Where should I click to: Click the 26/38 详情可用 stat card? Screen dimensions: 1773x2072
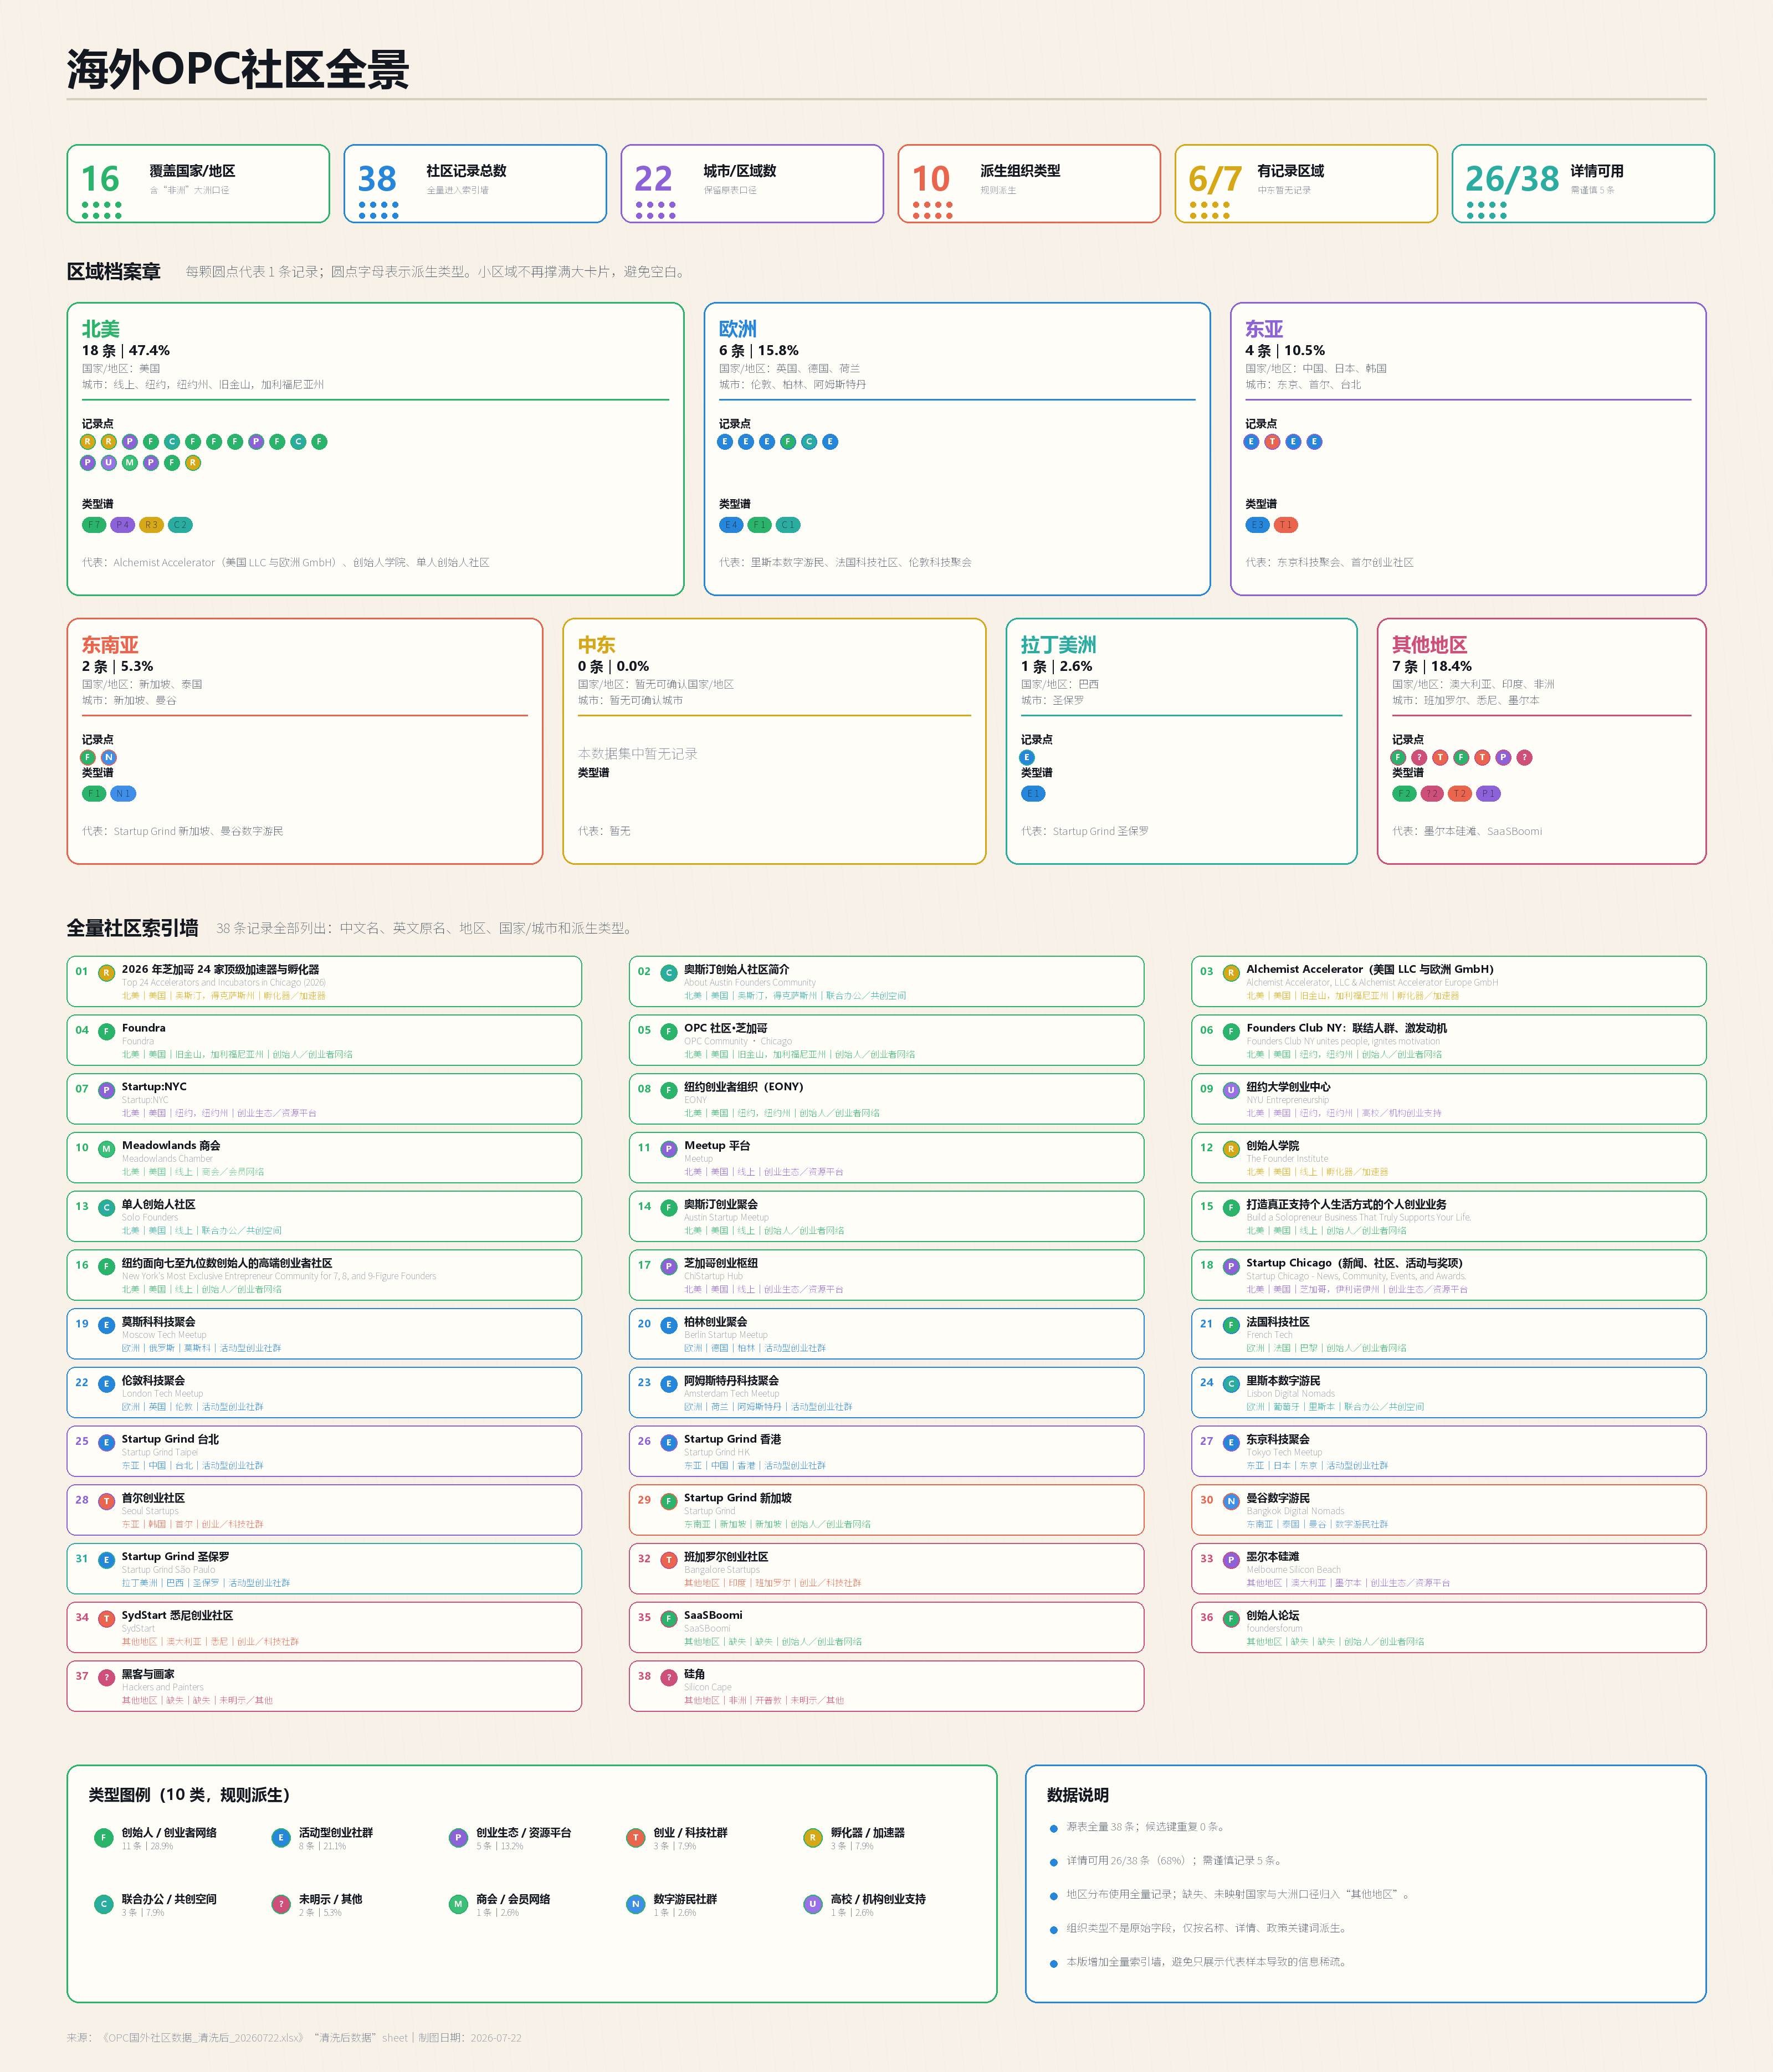(1582, 183)
